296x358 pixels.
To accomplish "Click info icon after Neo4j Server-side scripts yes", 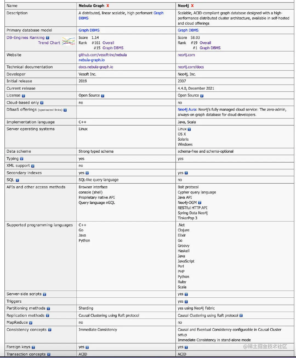I will tap(186, 294).
